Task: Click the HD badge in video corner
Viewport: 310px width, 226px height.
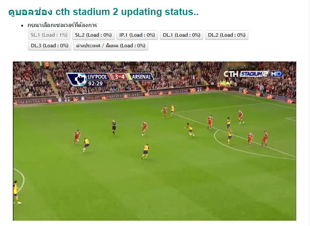Action: (x=276, y=74)
